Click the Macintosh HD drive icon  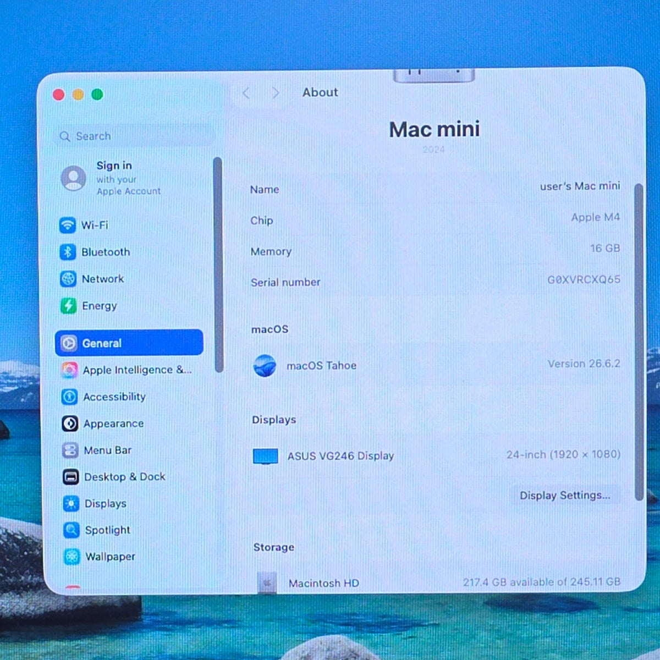click(267, 582)
